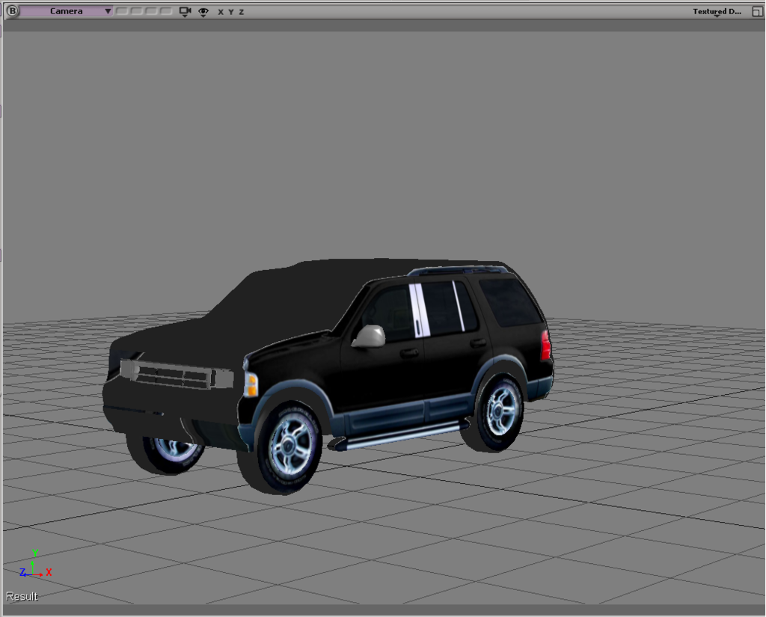The width and height of the screenshot is (766, 617).
Task: Open the Camera views dropdown
Action: pyautogui.click(x=67, y=11)
